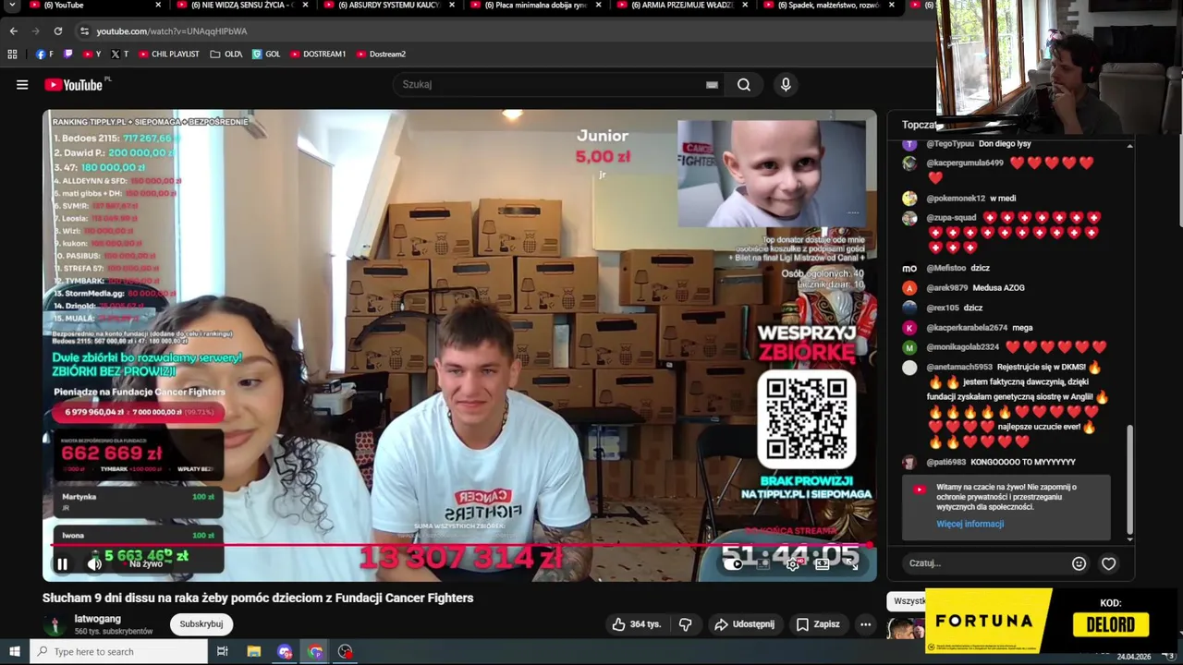Toggle subtitles in the player controls

pos(765,563)
